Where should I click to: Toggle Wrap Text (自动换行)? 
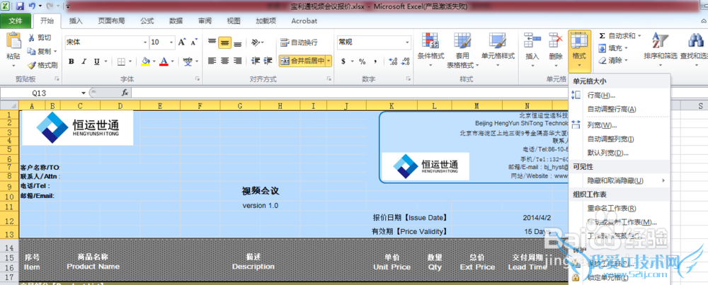[299, 42]
